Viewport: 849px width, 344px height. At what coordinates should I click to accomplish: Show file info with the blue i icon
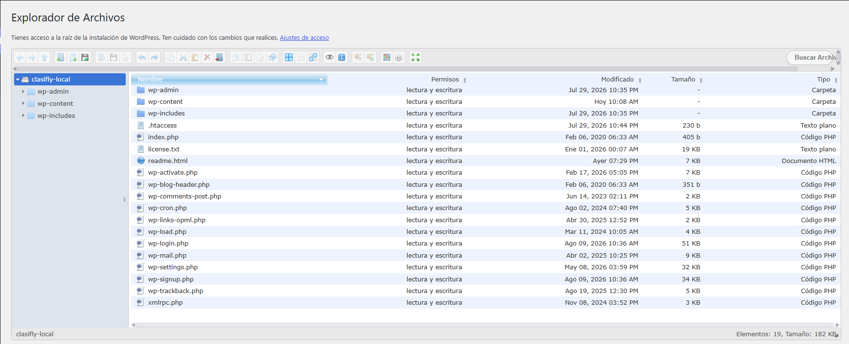[x=342, y=57]
